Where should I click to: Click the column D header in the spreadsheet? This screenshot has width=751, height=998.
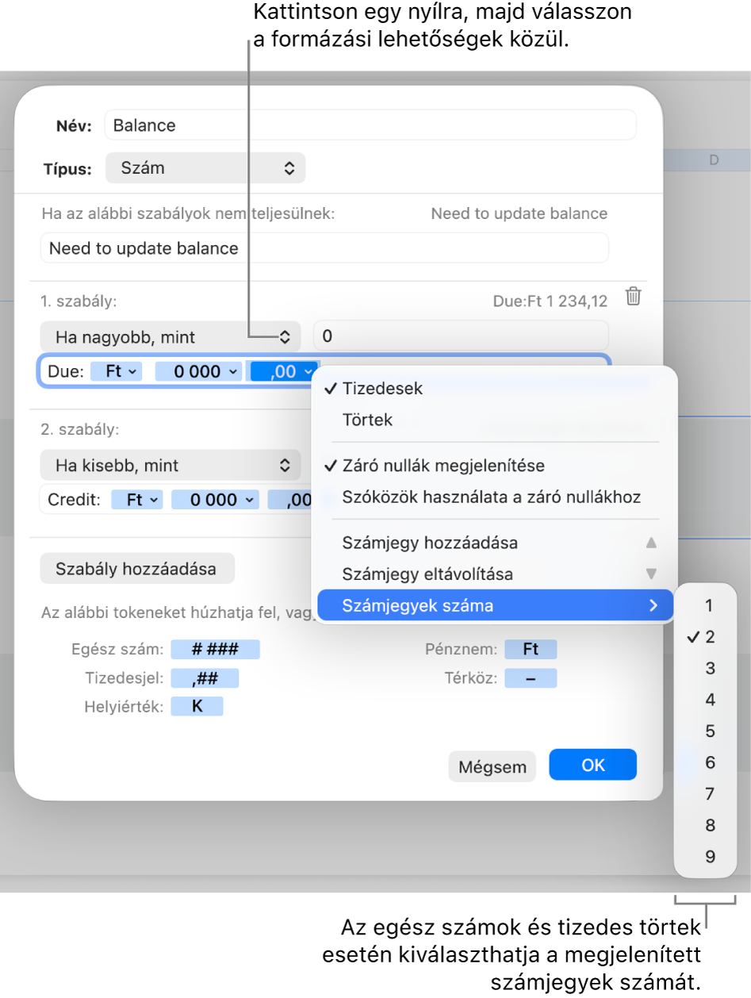coord(714,160)
